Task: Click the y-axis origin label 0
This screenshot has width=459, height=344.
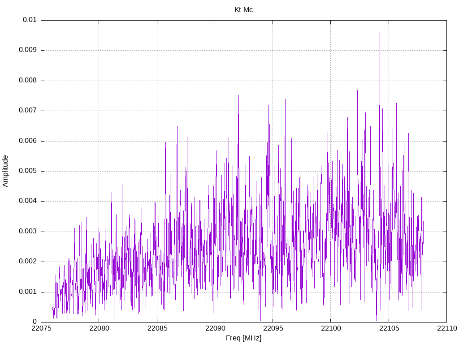Action: click(x=35, y=322)
